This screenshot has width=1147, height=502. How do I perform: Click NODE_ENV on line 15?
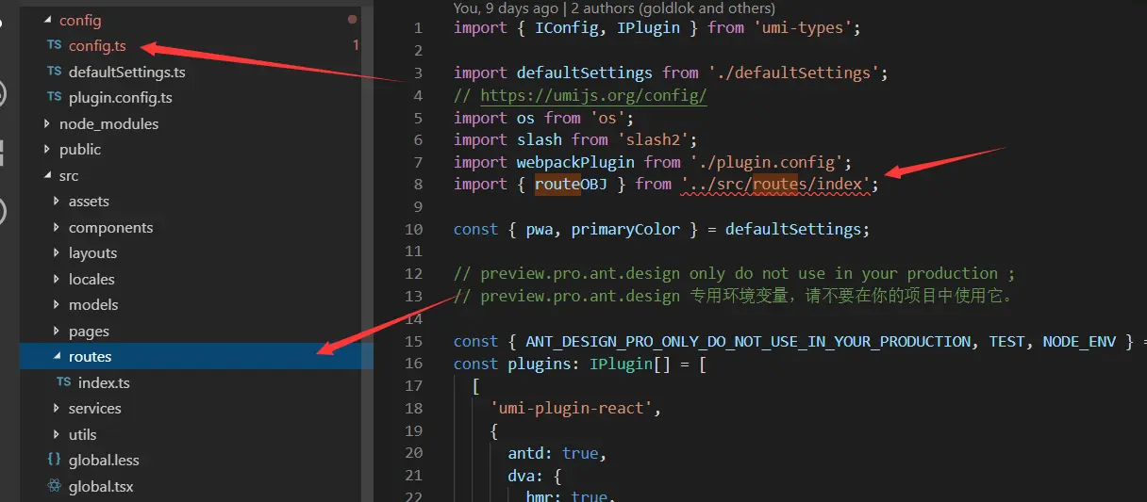tap(1079, 341)
